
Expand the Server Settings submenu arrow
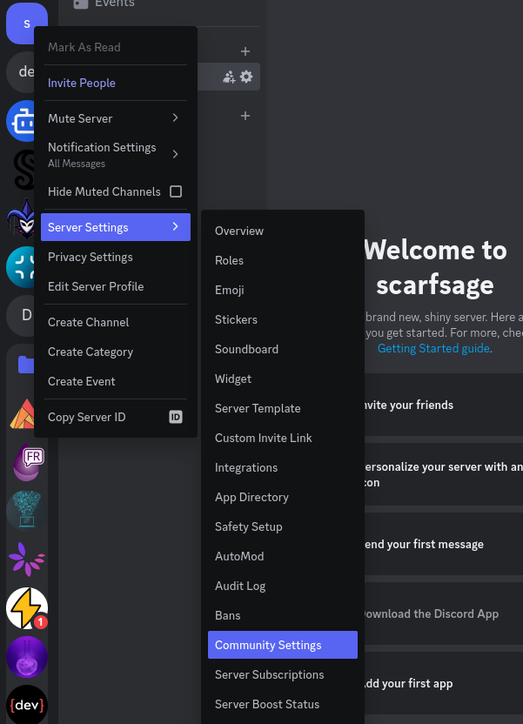click(x=176, y=226)
